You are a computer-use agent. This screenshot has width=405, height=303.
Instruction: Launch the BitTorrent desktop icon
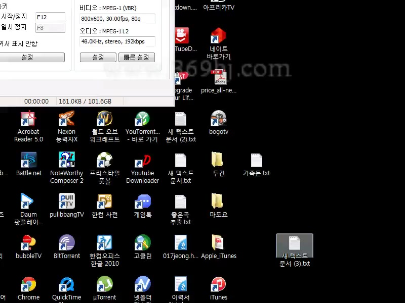click(x=67, y=244)
